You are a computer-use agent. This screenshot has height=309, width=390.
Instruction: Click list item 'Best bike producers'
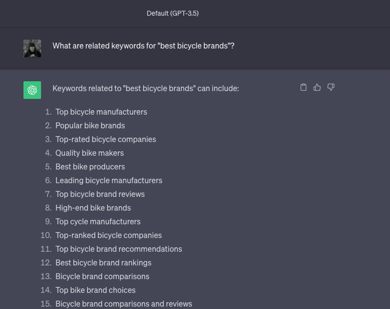click(90, 166)
